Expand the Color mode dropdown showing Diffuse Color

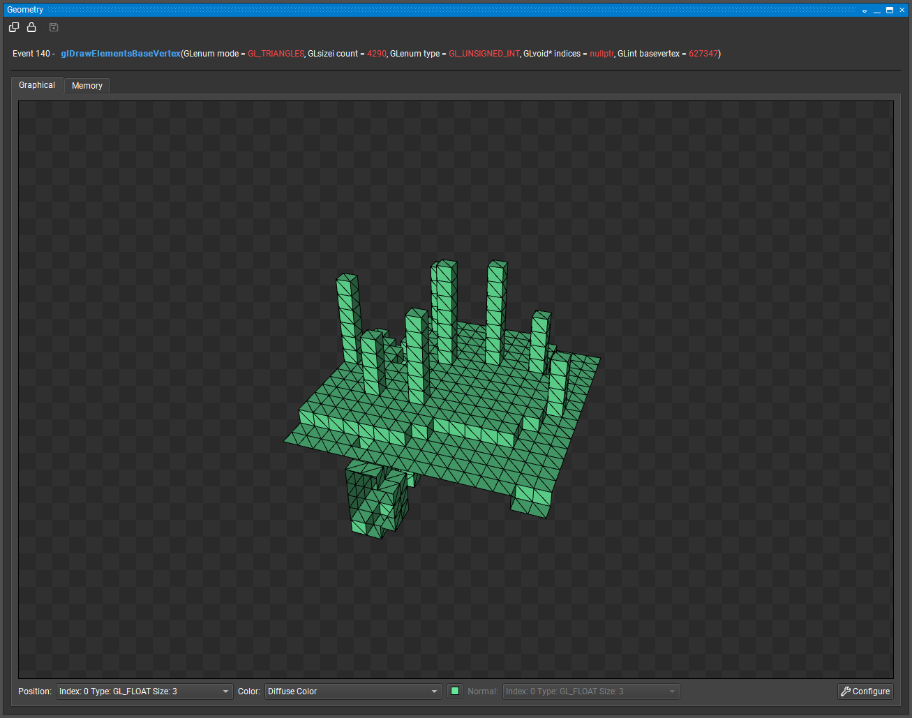(353, 691)
